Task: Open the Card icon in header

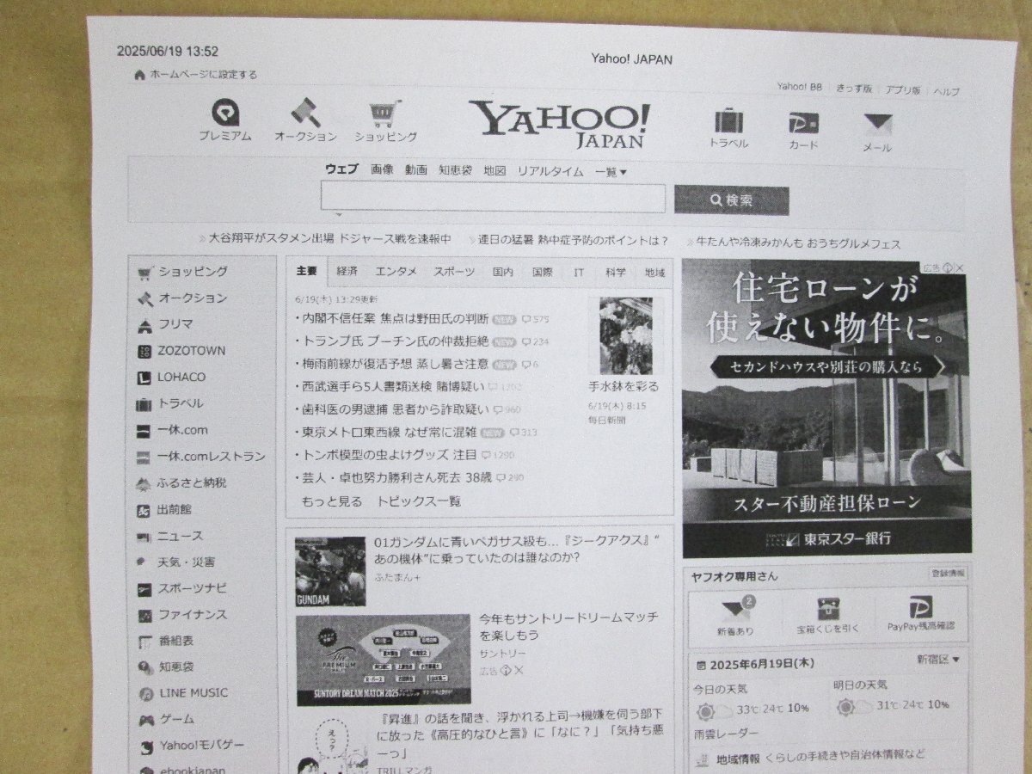Action: [803, 122]
